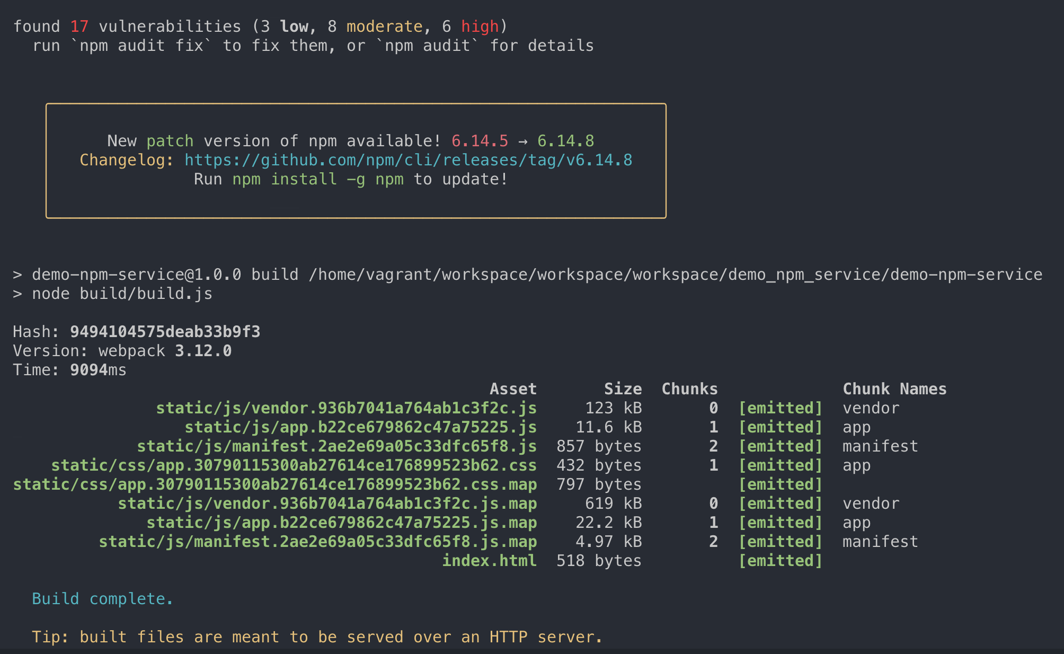Click the 'Chunk Names' column header
Viewport: 1064px width, 654px height.
[x=894, y=389]
